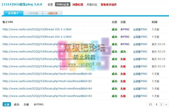Filter records by 成功

[17, 104]
